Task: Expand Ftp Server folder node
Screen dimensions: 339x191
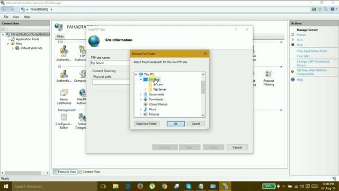Action: tap(146, 89)
